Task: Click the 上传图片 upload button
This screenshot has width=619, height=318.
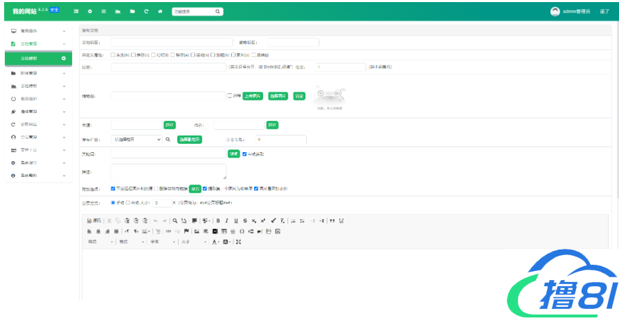Action: [253, 96]
